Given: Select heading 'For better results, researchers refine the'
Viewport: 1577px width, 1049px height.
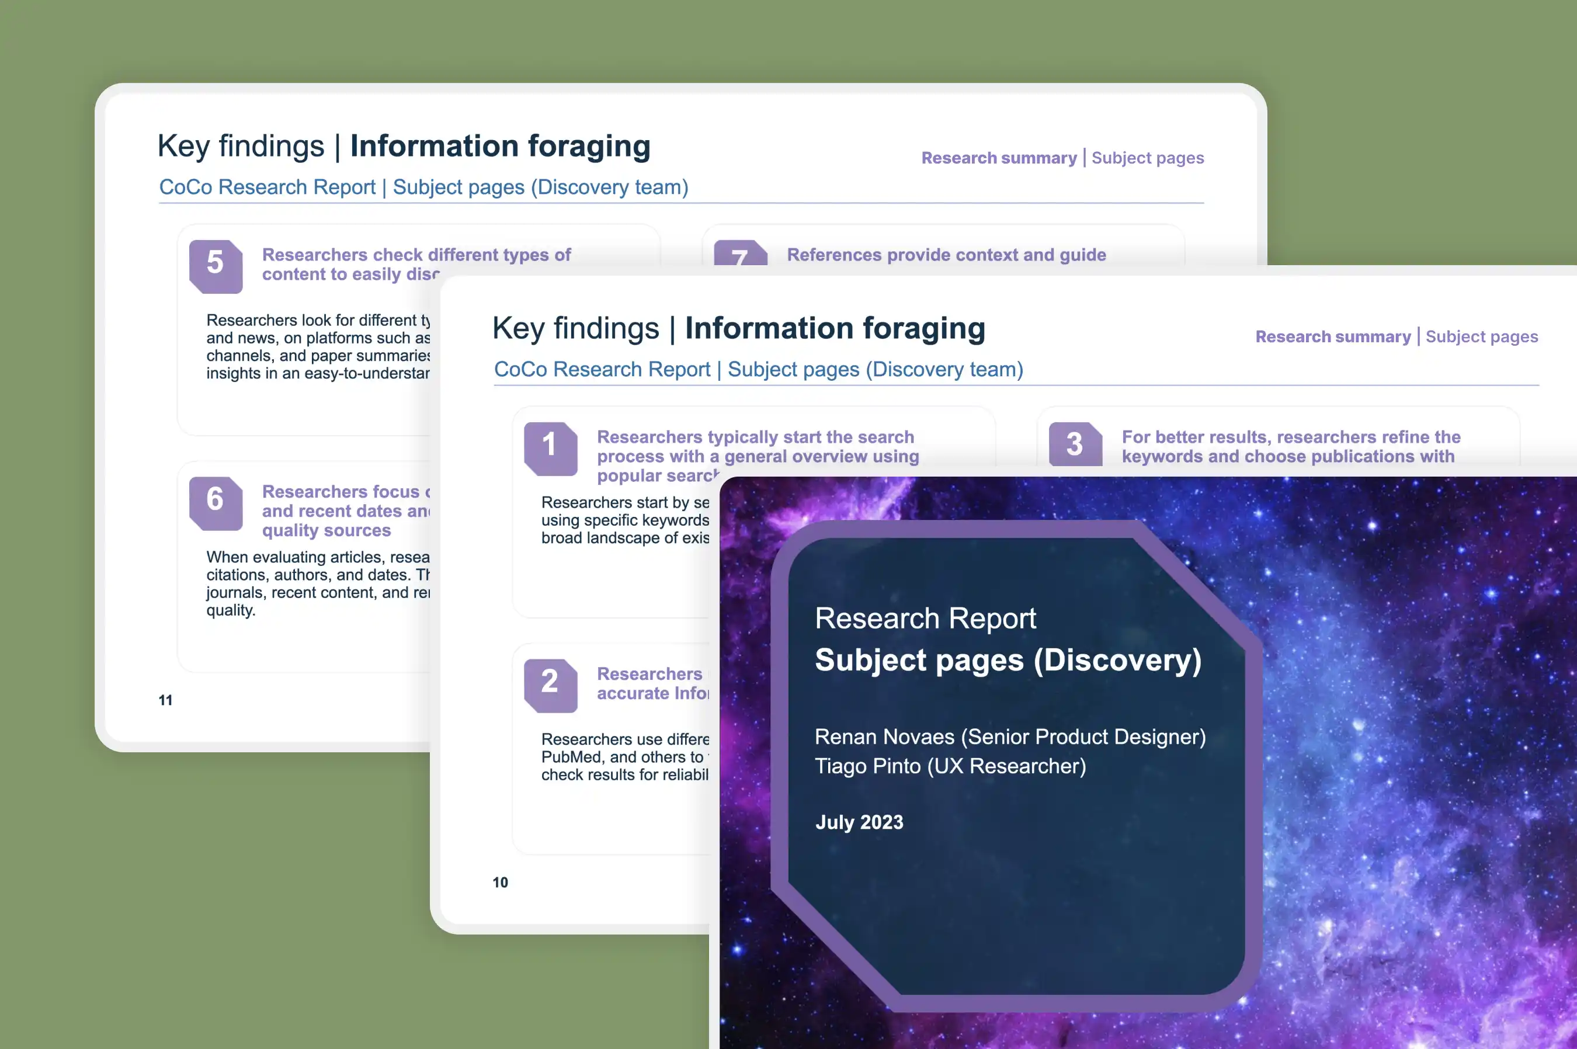Looking at the screenshot, I should pyautogui.click(x=1291, y=437).
